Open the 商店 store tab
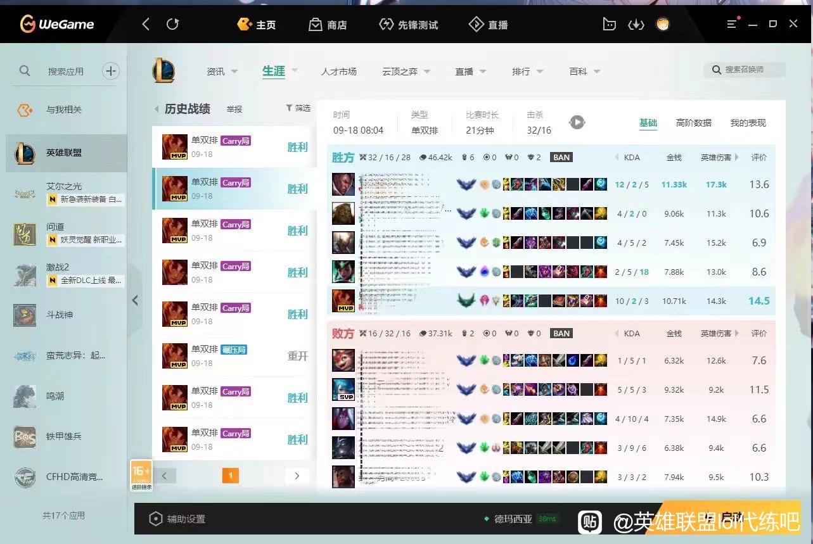 click(328, 25)
